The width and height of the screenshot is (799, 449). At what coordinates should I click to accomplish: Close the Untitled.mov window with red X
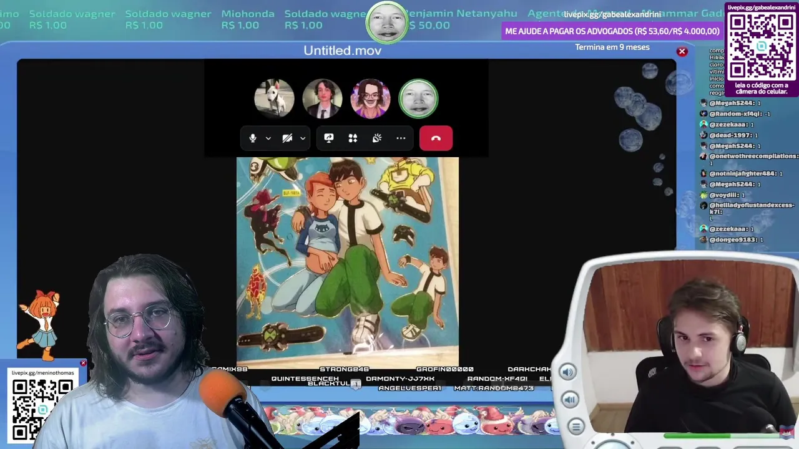[682, 52]
